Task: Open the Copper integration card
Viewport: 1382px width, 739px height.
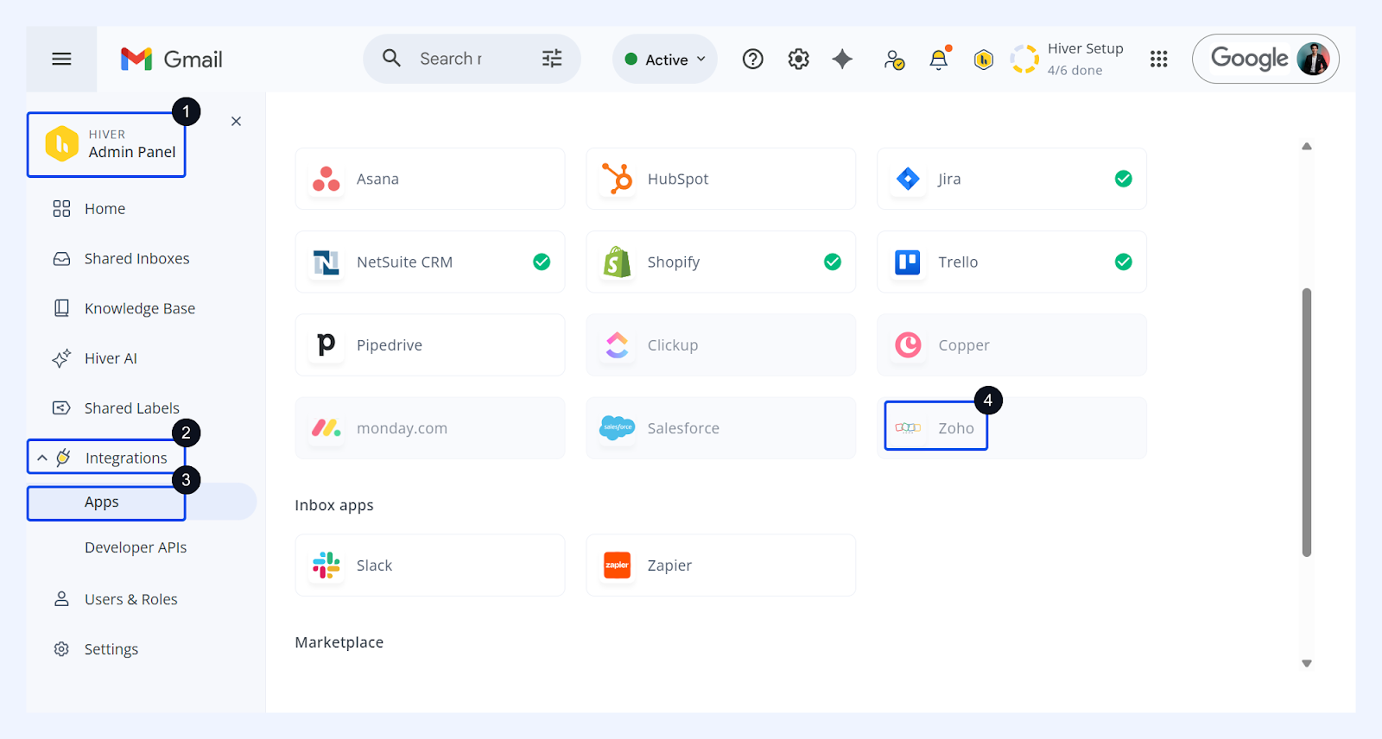Action: [1011, 345]
